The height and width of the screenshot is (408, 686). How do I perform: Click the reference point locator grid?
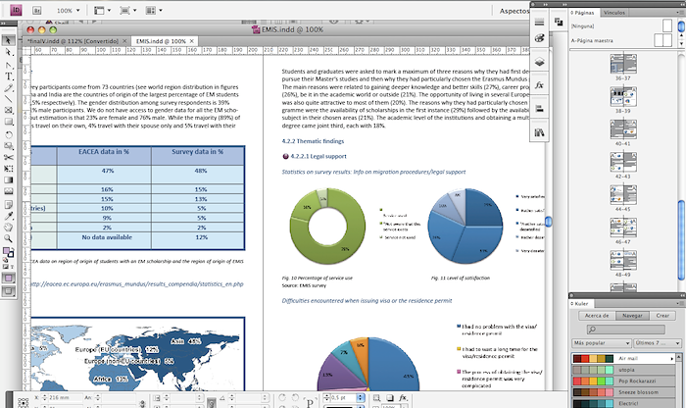tap(24, 402)
